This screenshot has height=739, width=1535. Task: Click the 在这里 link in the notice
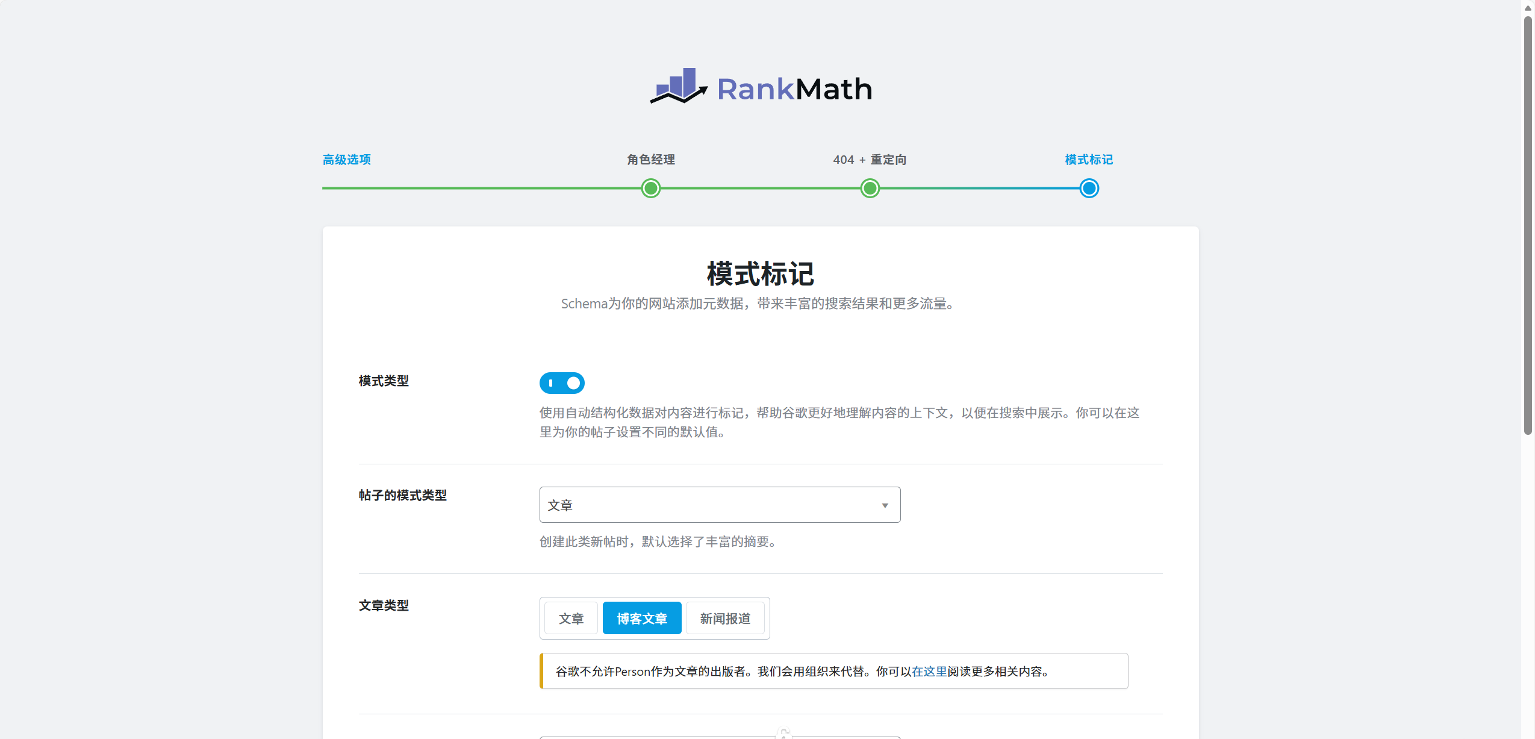(929, 671)
